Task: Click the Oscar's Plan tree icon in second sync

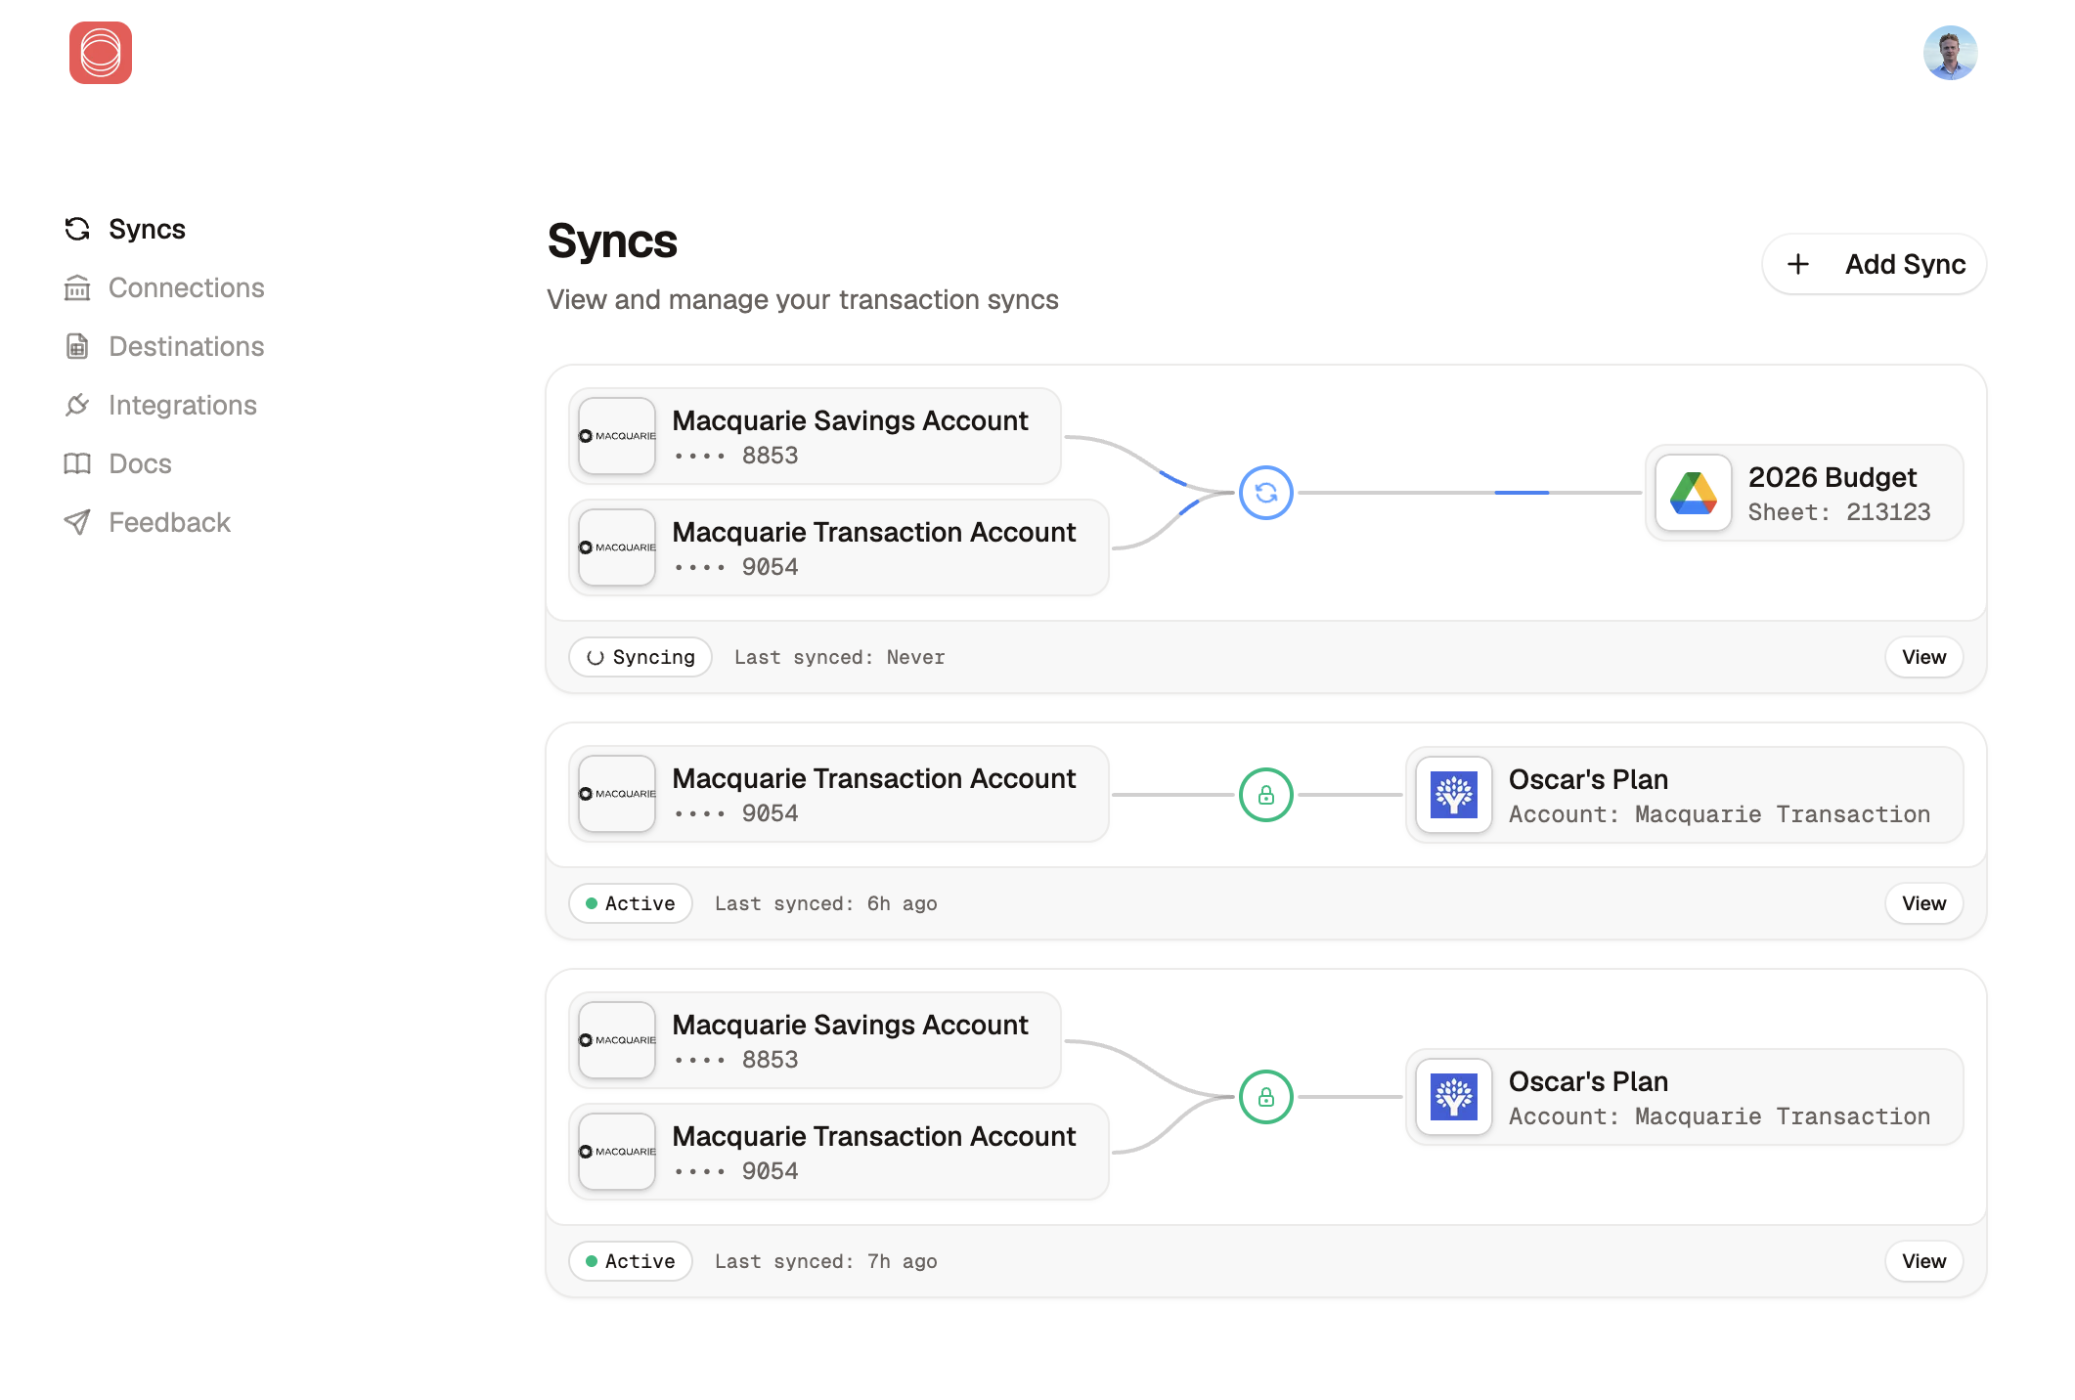Action: (x=1453, y=795)
